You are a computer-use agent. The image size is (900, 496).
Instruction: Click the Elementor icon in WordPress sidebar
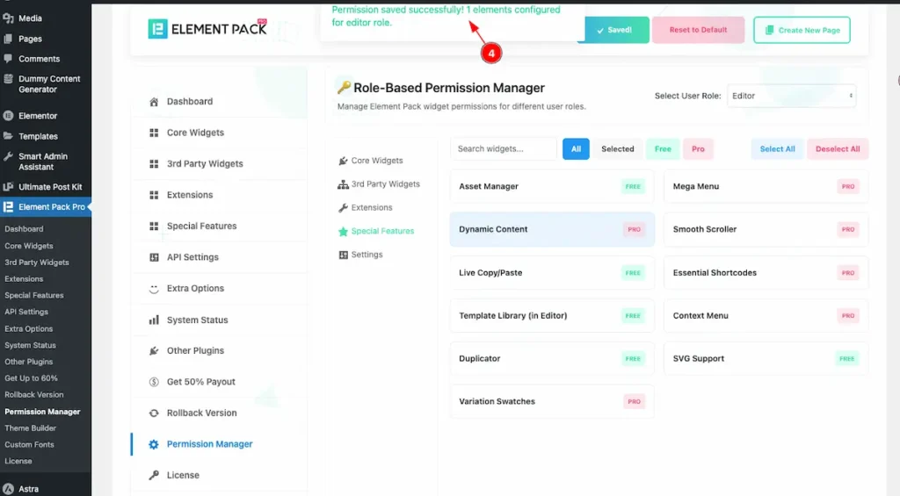pyautogui.click(x=8, y=116)
